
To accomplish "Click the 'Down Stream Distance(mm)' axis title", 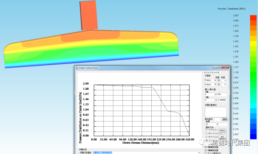I will [x=141, y=143].
